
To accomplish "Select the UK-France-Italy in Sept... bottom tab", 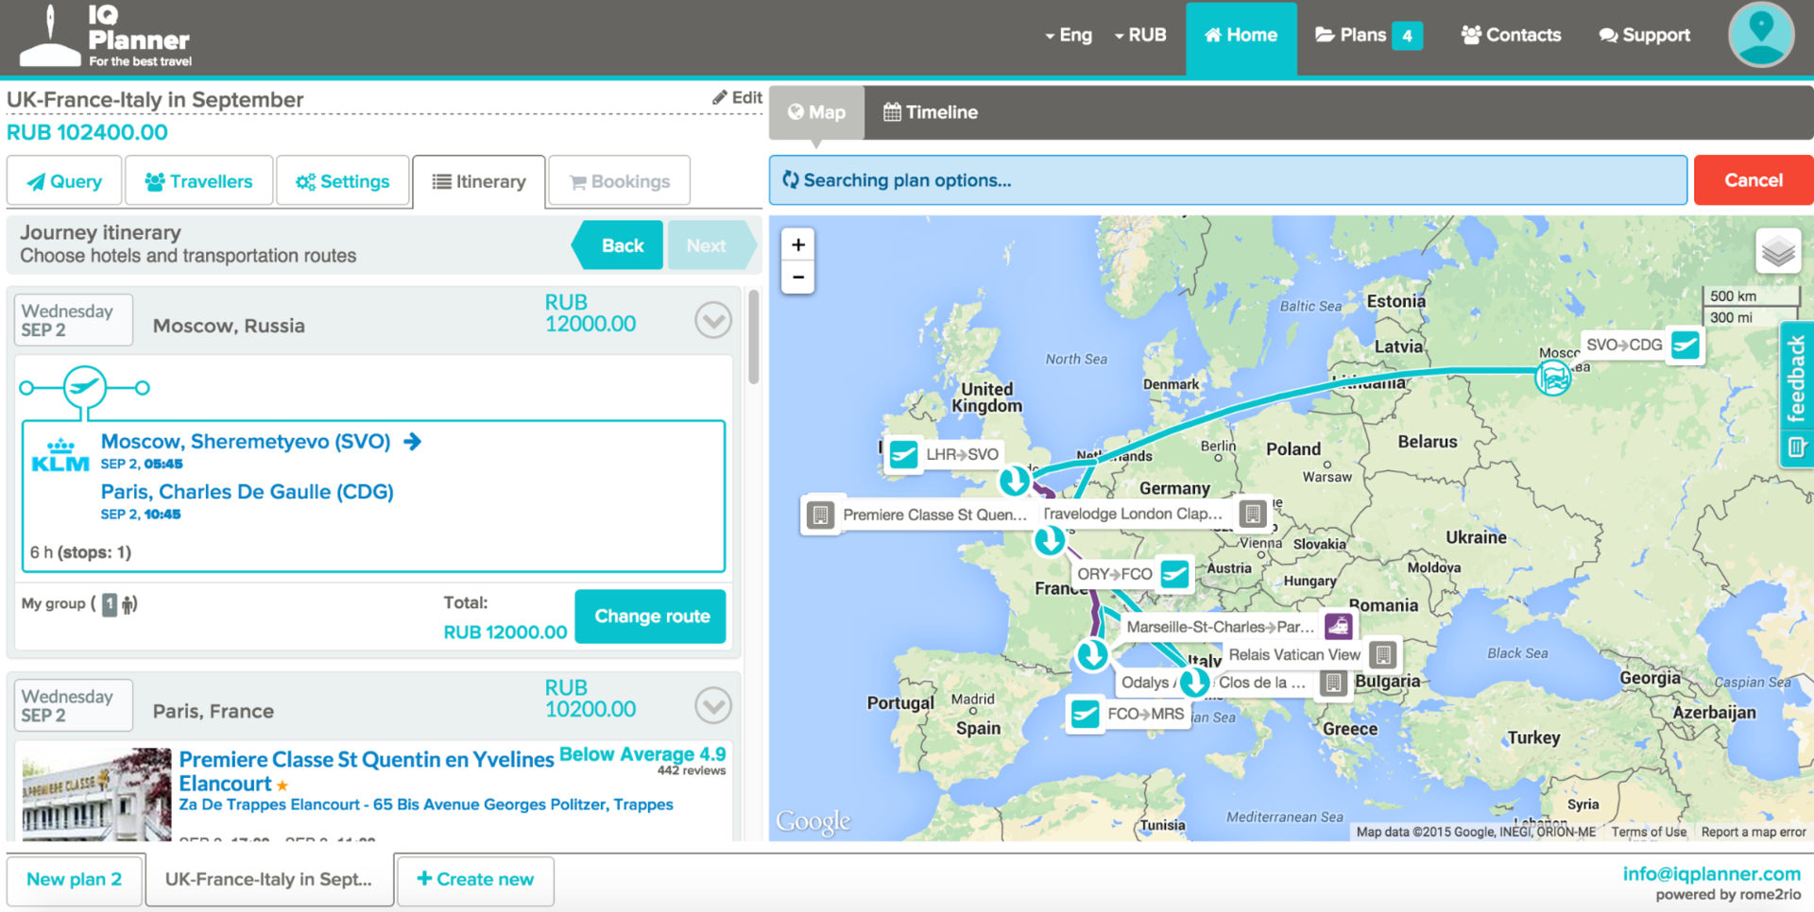I will click(x=269, y=879).
